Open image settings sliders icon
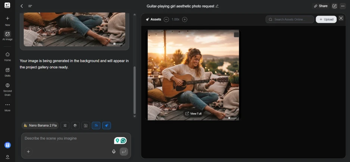350x162 pixels. (65, 125)
